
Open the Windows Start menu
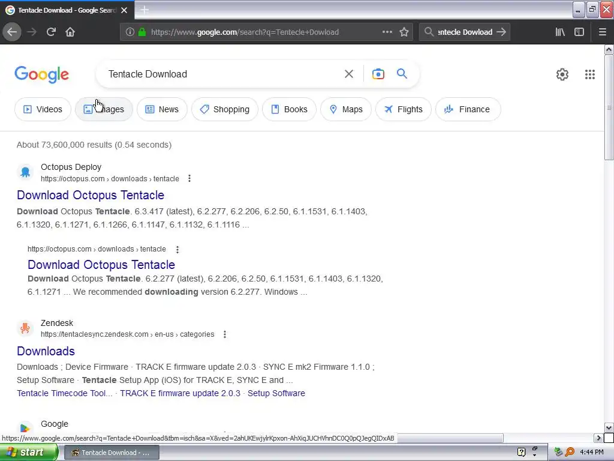[28, 453]
